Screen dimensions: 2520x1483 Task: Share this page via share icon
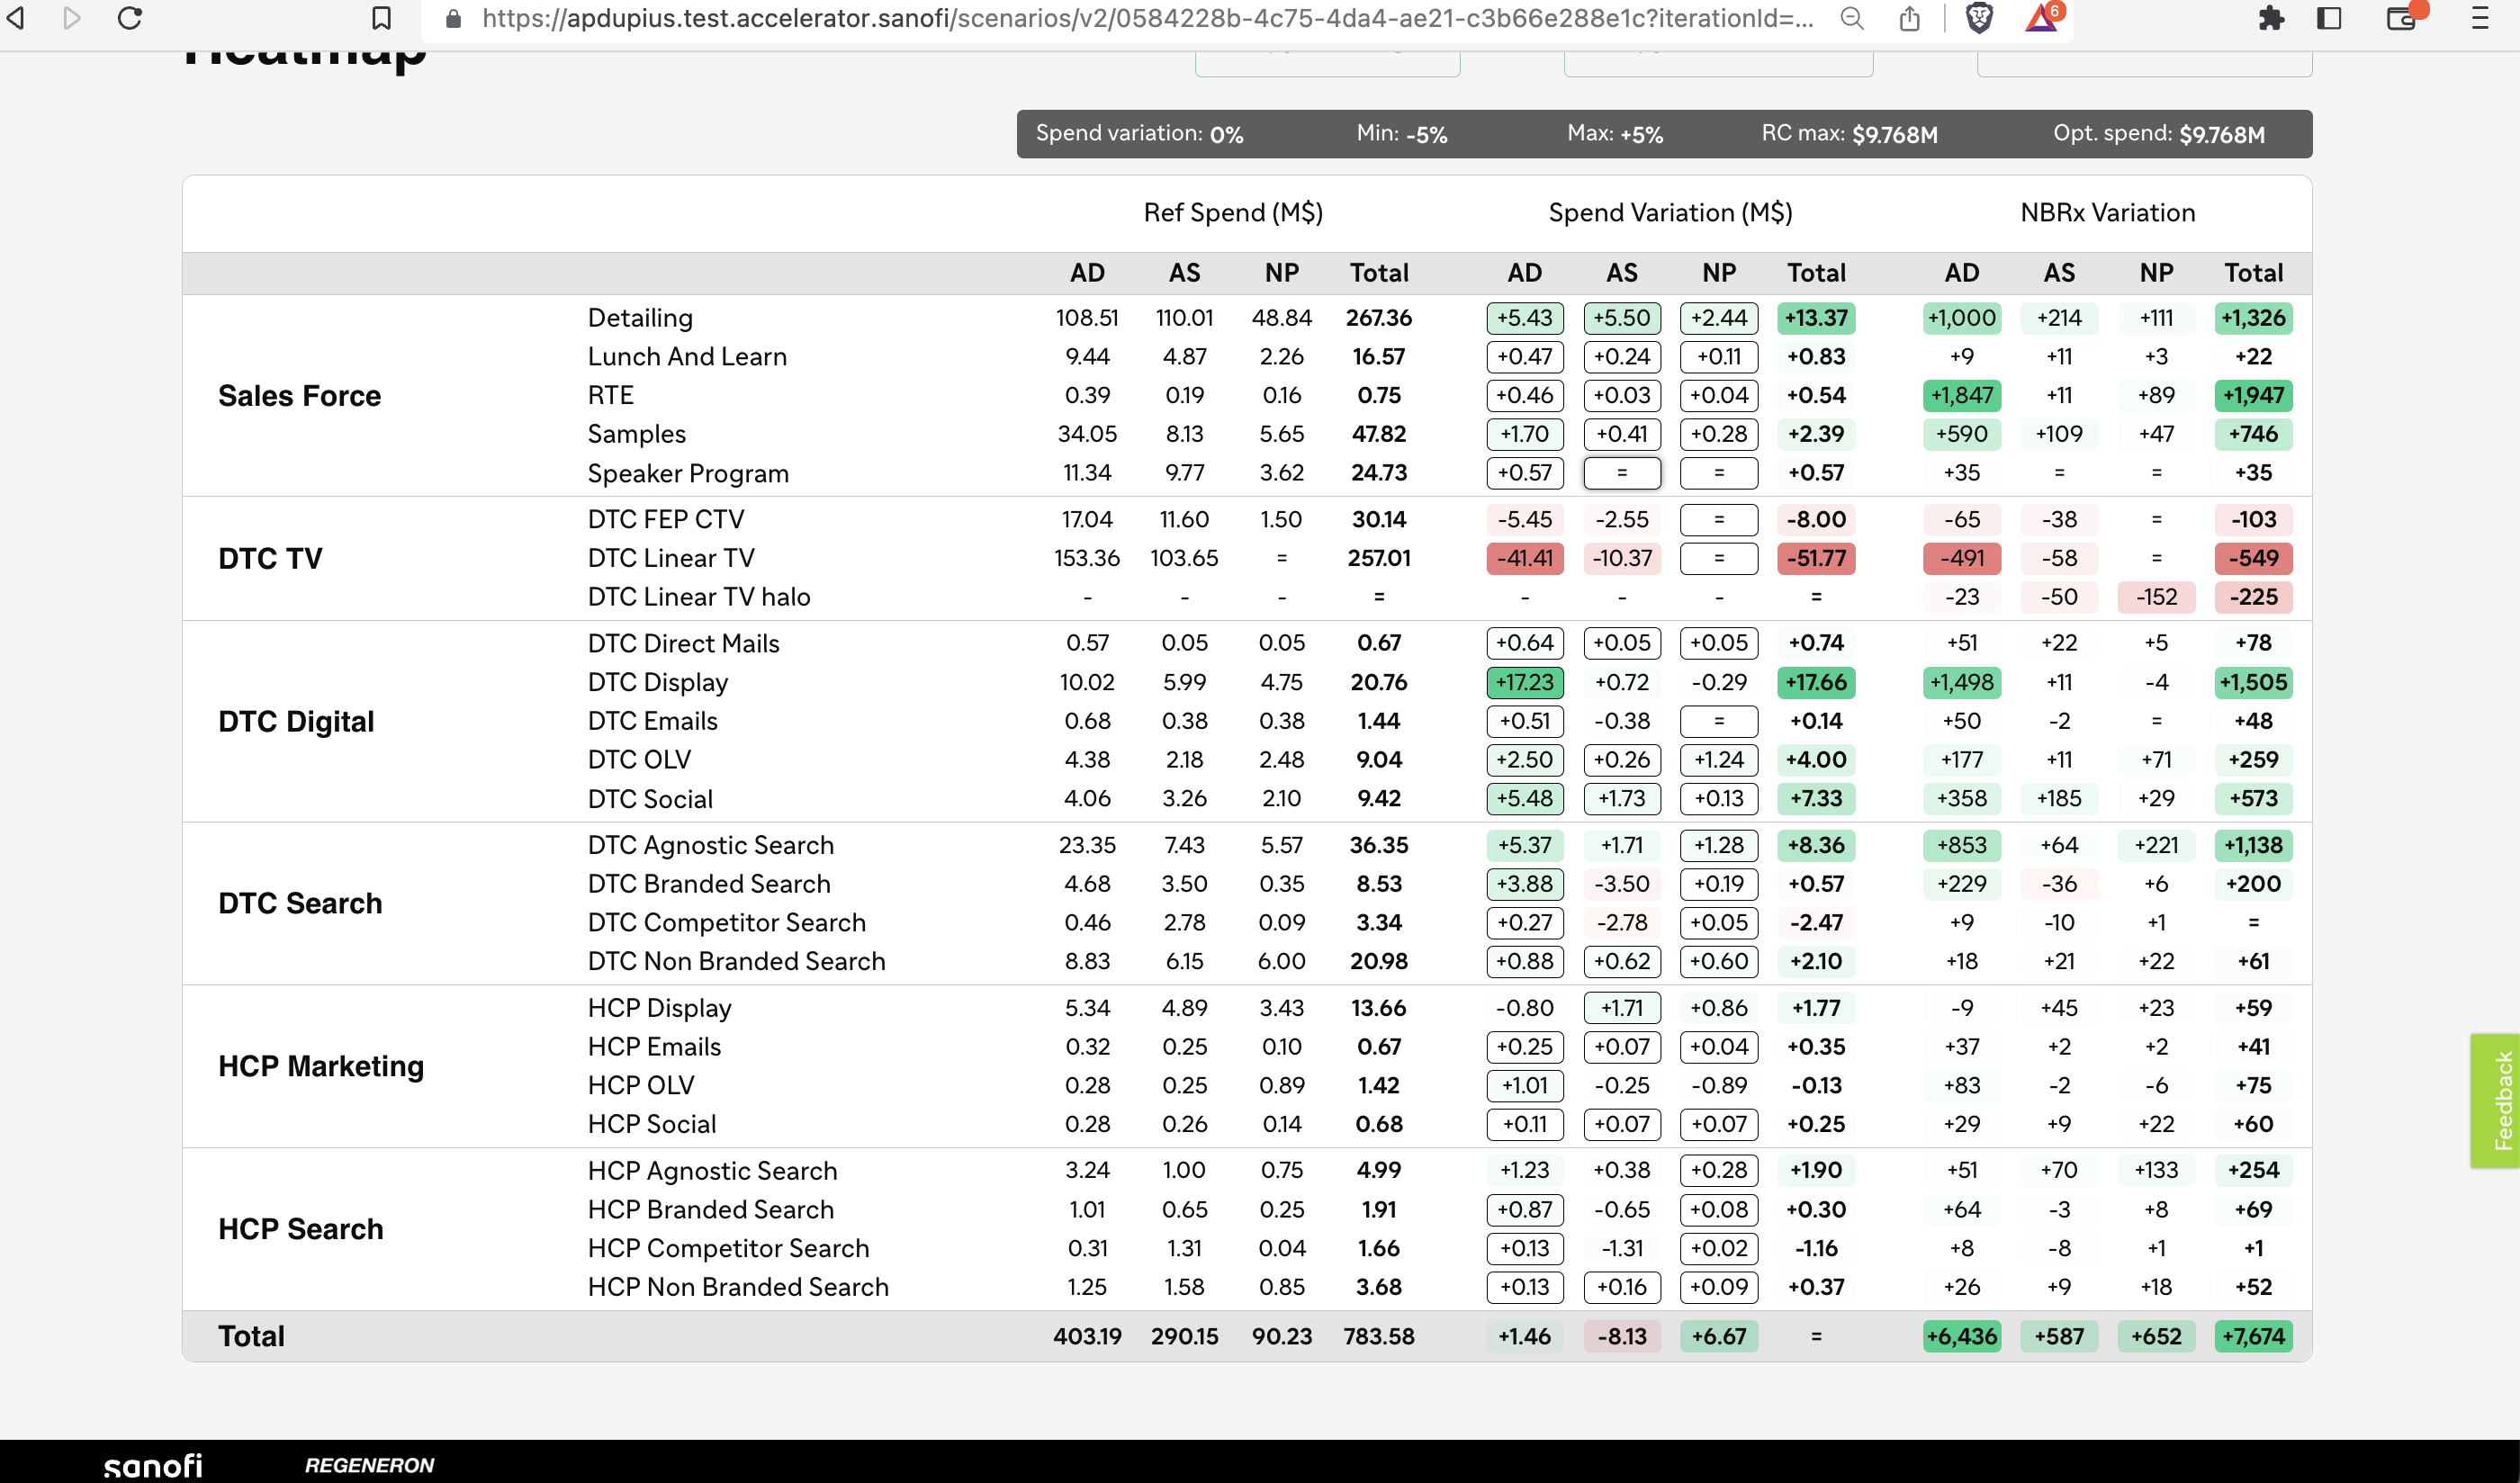pyautogui.click(x=1910, y=18)
